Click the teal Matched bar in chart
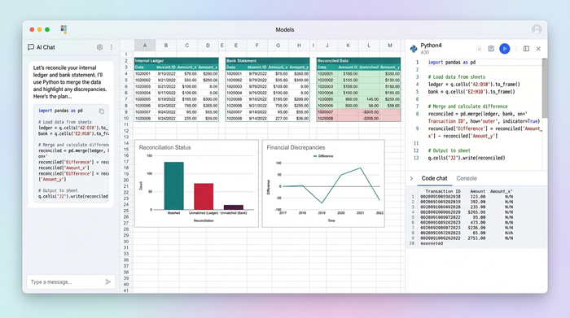The image size is (570, 318). 173,186
